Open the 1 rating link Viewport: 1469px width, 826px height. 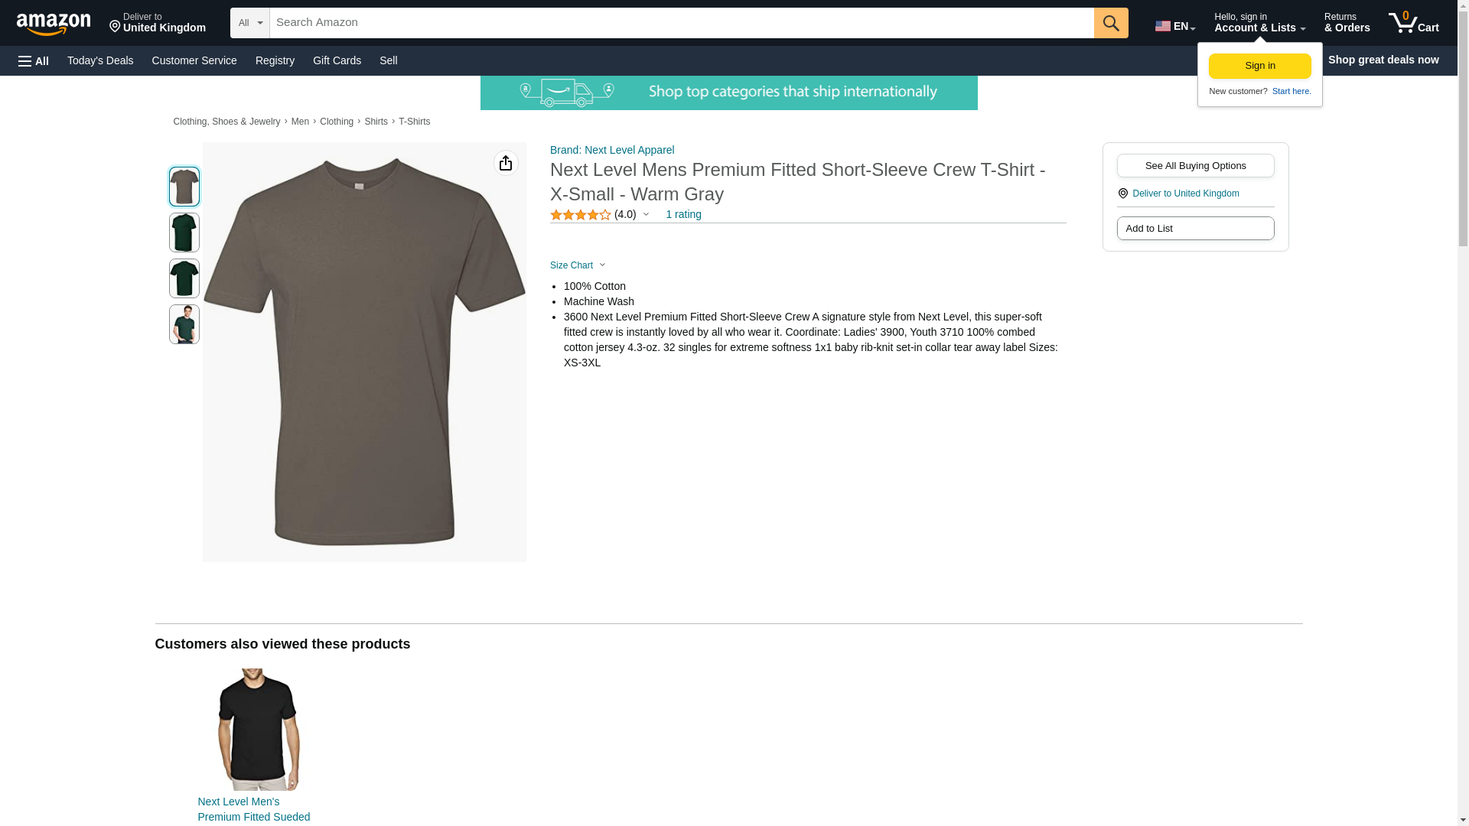(683, 214)
